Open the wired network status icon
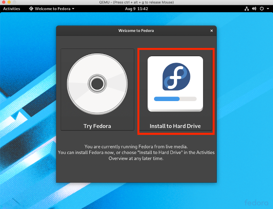The width and height of the screenshot is (273, 209). point(246,8)
